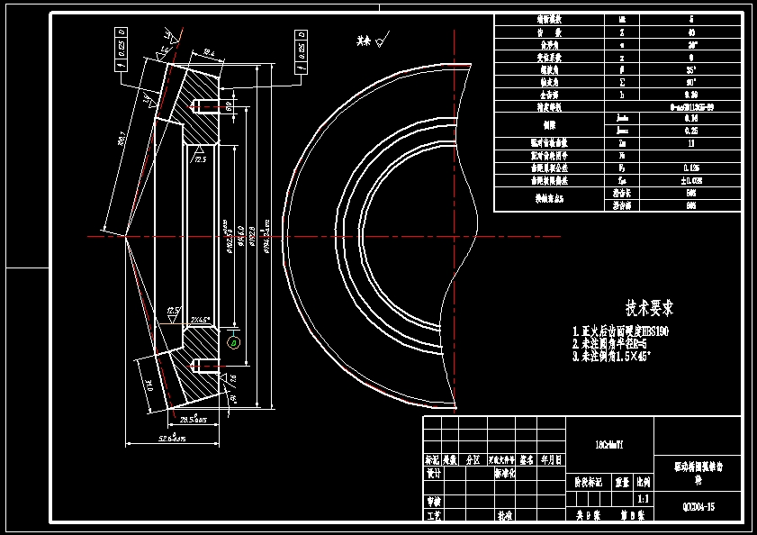Click the 标准化 label in title block
The height and width of the screenshot is (535, 757).
(504, 474)
